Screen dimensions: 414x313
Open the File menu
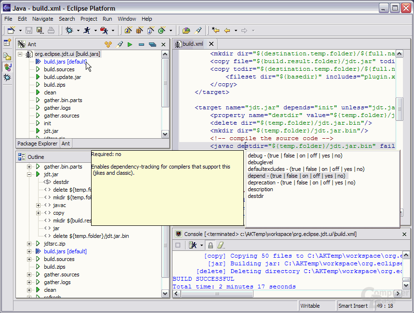(8, 19)
